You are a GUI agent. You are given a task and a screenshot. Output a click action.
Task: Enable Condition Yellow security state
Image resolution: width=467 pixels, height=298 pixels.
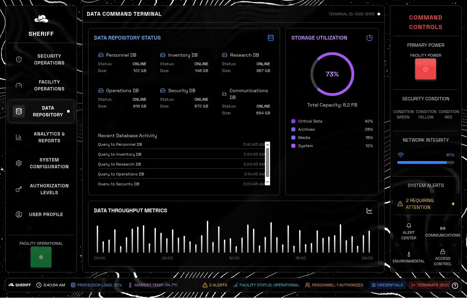426,114
